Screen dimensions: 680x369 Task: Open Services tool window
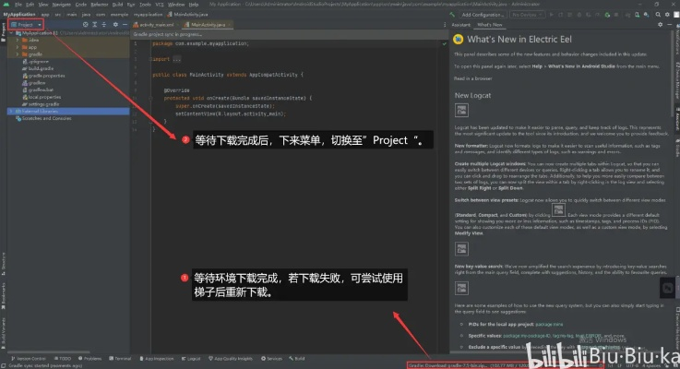(271, 359)
